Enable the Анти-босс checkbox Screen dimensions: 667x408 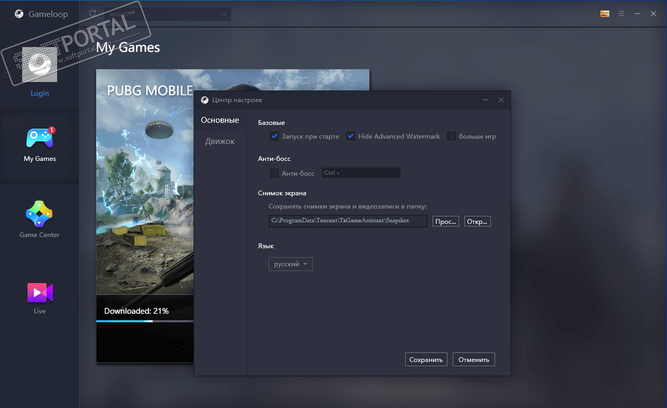click(274, 173)
